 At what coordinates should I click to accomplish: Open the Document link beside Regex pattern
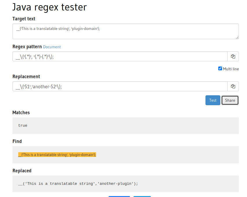point(52,47)
